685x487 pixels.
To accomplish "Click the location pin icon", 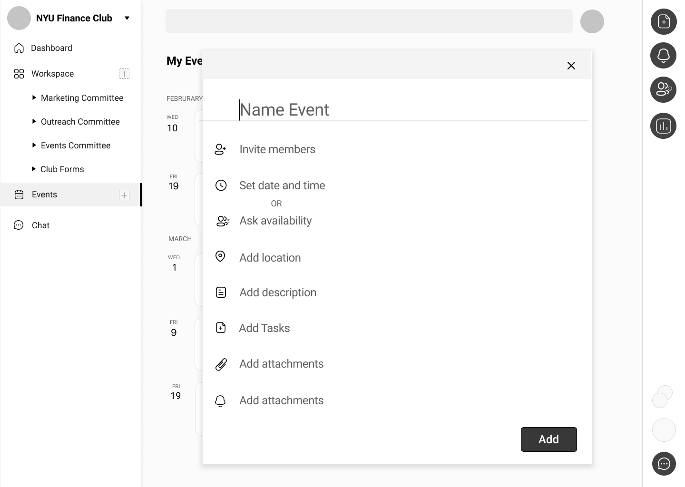I will (x=220, y=257).
